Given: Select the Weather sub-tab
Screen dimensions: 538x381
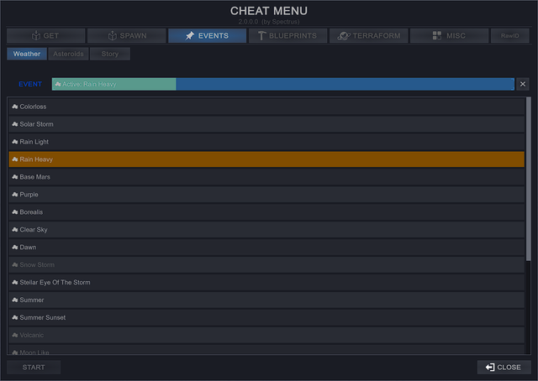Looking at the screenshot, I should click(27, 54).
